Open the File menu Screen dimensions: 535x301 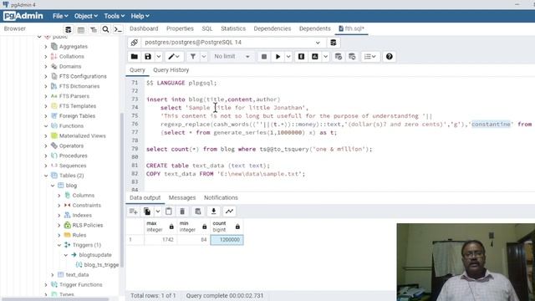[x=60, y=16]
